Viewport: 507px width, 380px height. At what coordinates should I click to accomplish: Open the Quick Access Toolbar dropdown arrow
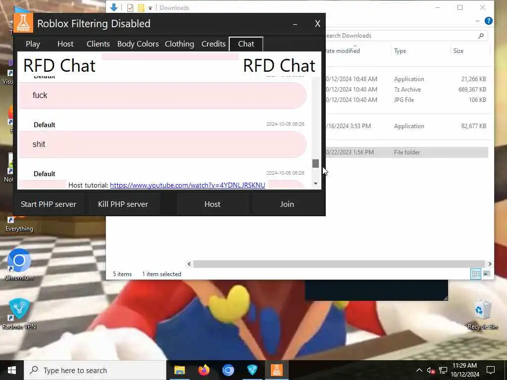[151, 8]
